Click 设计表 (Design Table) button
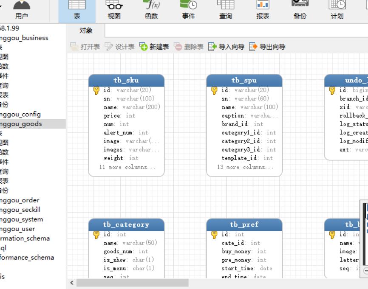This screenshot has height=289, width=368. click(x=119, y=47)
